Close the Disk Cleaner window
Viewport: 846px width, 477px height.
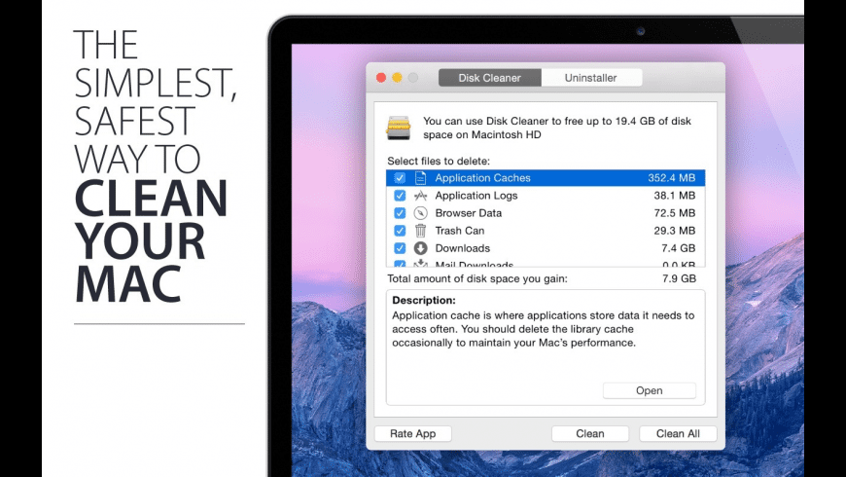(381, 78)
